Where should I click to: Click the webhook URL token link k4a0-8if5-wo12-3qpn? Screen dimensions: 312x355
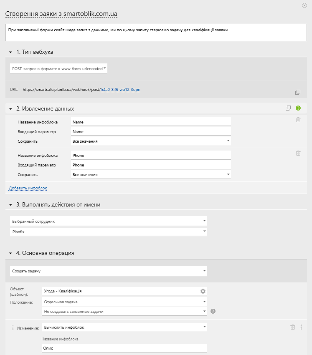click(121, 90)
